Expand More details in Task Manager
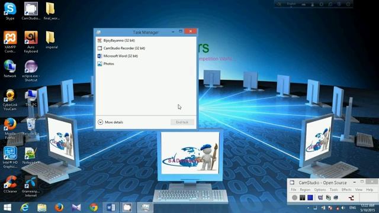 pyautogui.click(x=111, y=122)
